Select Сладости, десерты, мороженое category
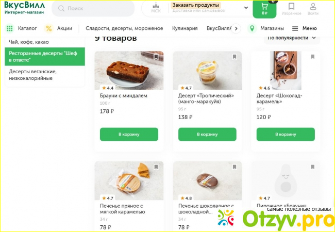 point(124,28)
